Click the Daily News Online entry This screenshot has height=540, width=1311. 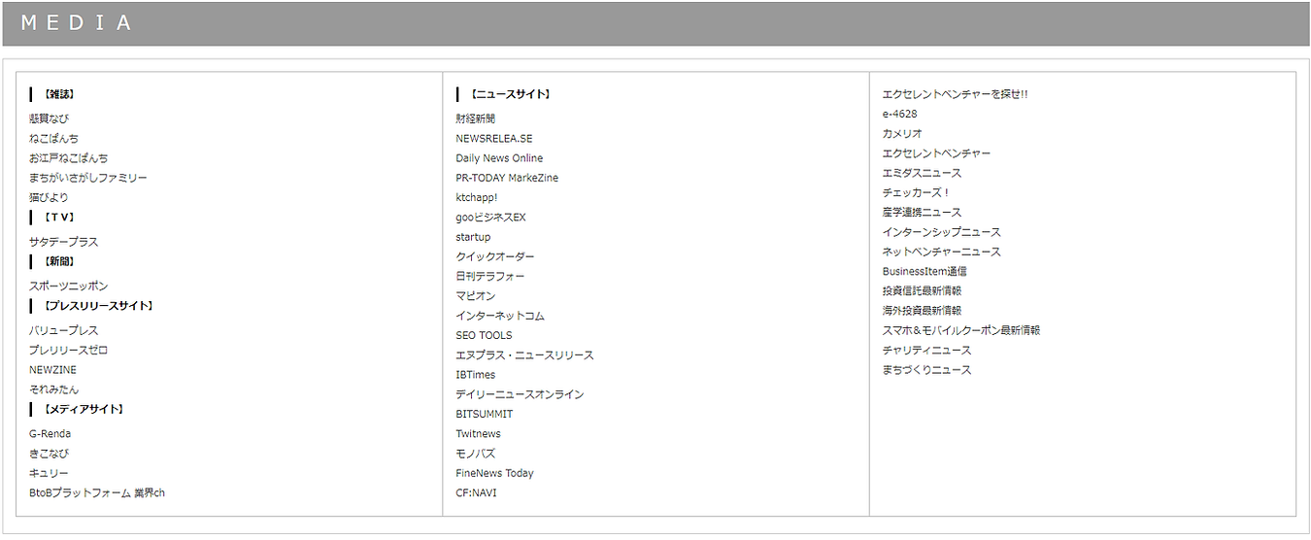(x=499, y=158)
